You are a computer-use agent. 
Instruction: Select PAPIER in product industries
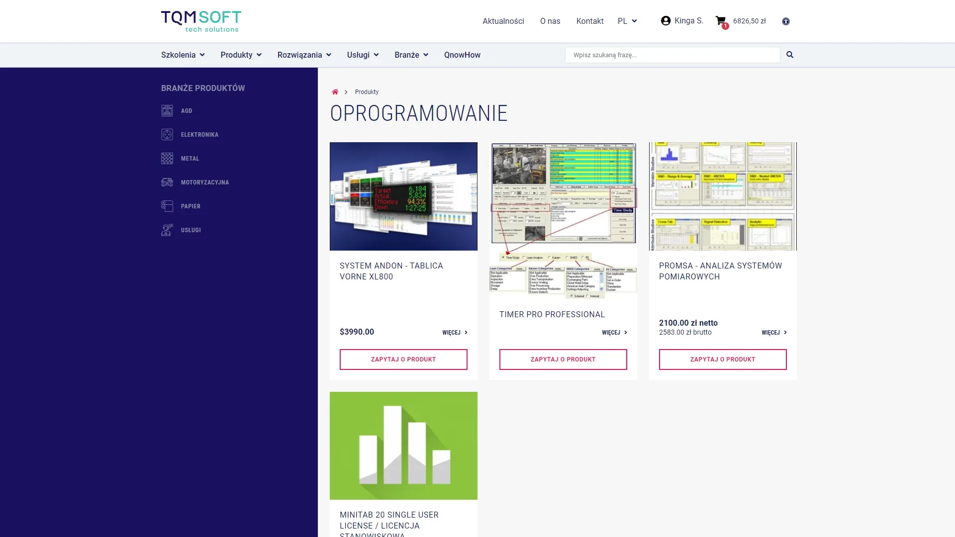tap(191, 206)
